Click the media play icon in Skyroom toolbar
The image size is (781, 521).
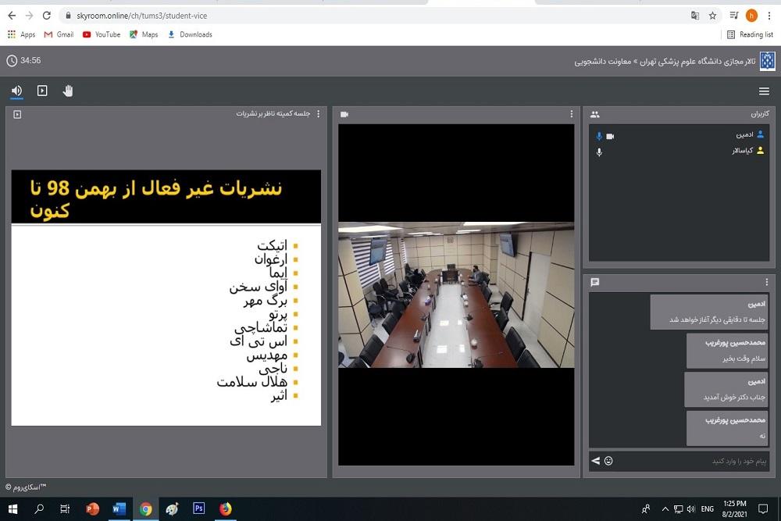[42, 91]
